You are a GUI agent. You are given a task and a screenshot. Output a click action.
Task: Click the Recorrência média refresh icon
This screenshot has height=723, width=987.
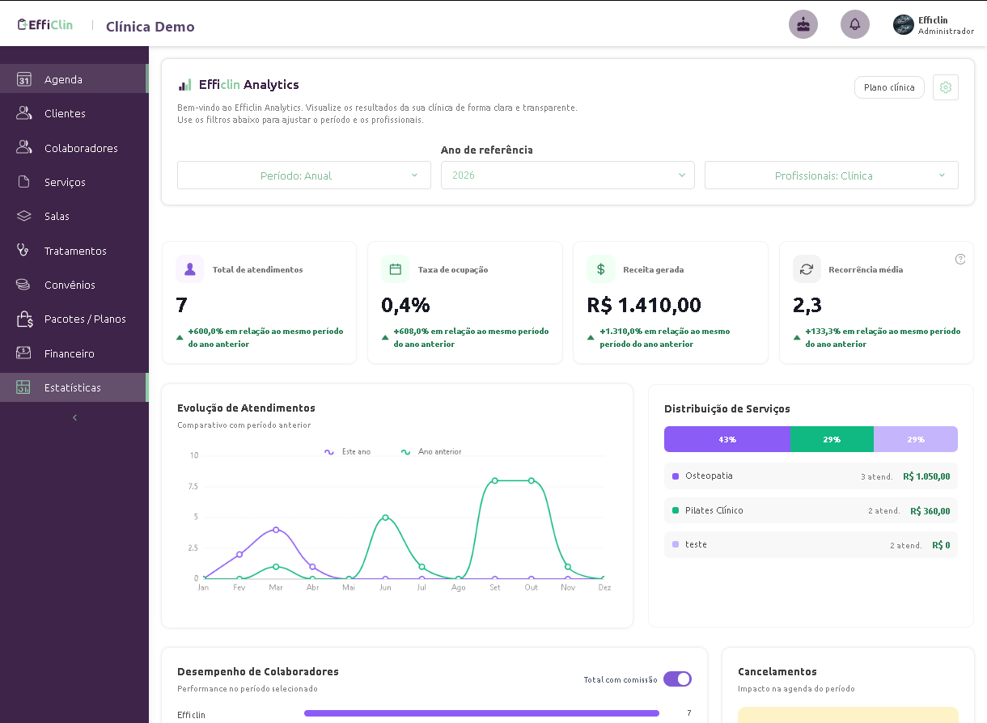807,269
